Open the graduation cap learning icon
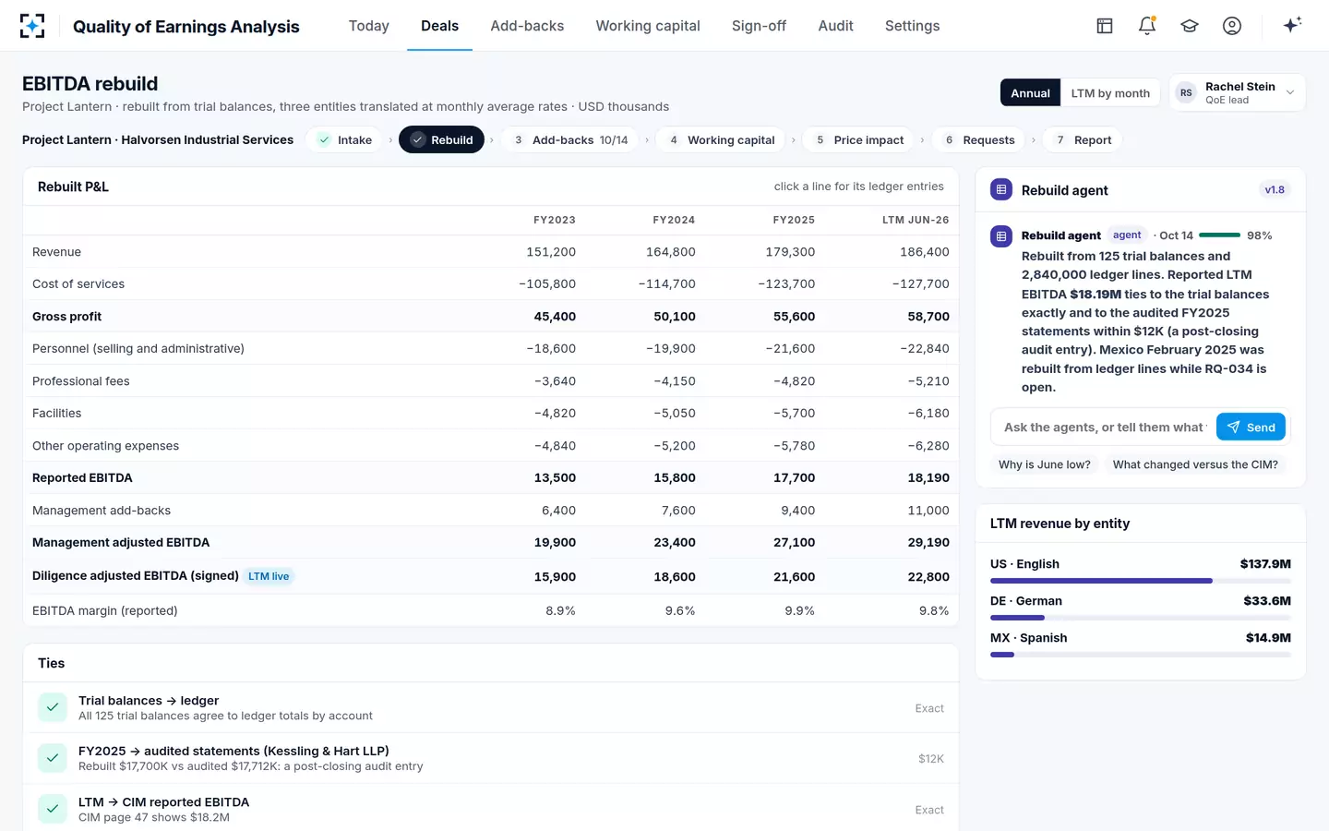The height and width of the screenshot is (831, 1329). [x=1190, y=26]
